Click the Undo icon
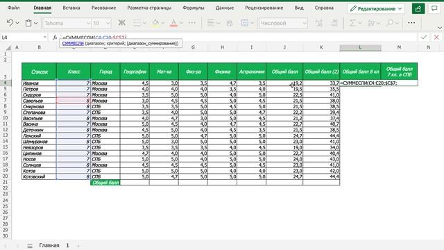The width and height of the screenshot is (444, 250). click(x=10, y=23)
